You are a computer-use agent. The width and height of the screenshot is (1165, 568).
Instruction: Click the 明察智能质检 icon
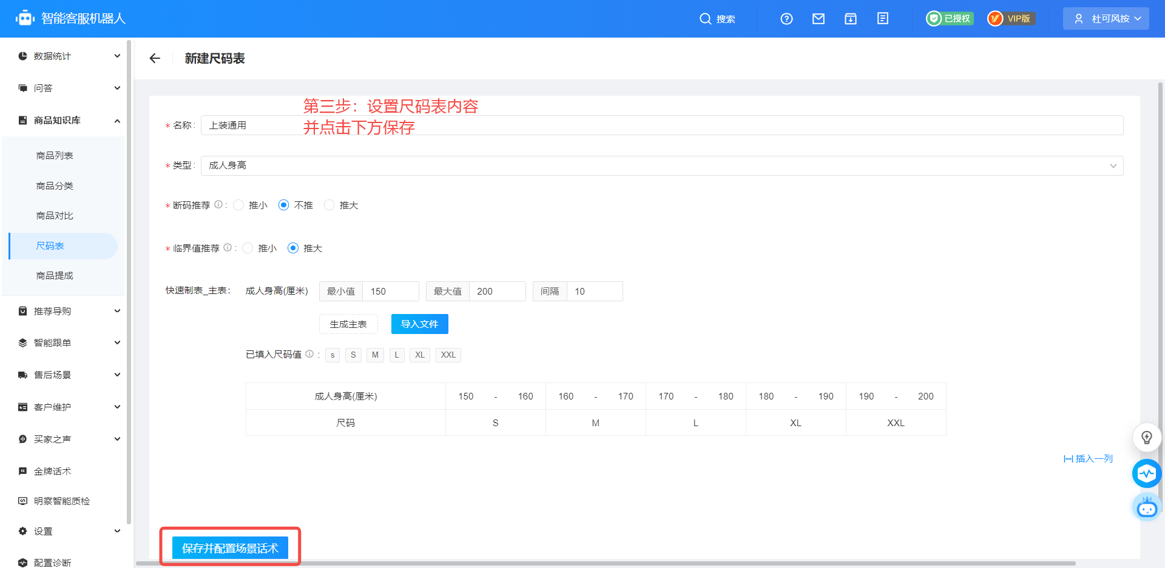coord(22,501)
